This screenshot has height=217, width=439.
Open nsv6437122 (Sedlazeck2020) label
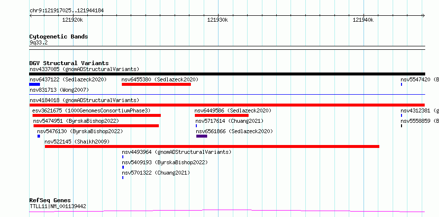pos(68,79)
